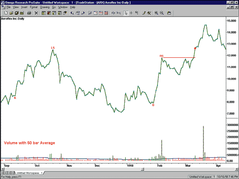Click the hammer tools icon

point(149,13)
